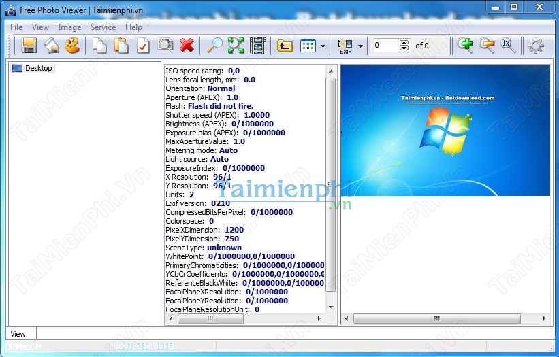The height and width of the screenshot is (357, 559).
Task: Click the Paste clipboard icon
Action: [x=121, y=46]
